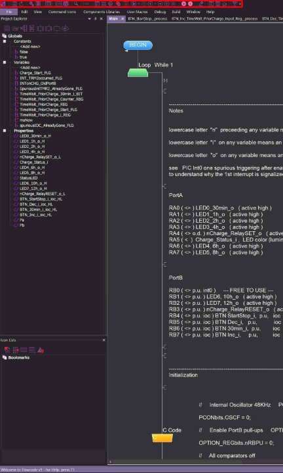
Task: Collapse the loop with the minus marker below Loop While 1
Action: [x=165, y=81]
